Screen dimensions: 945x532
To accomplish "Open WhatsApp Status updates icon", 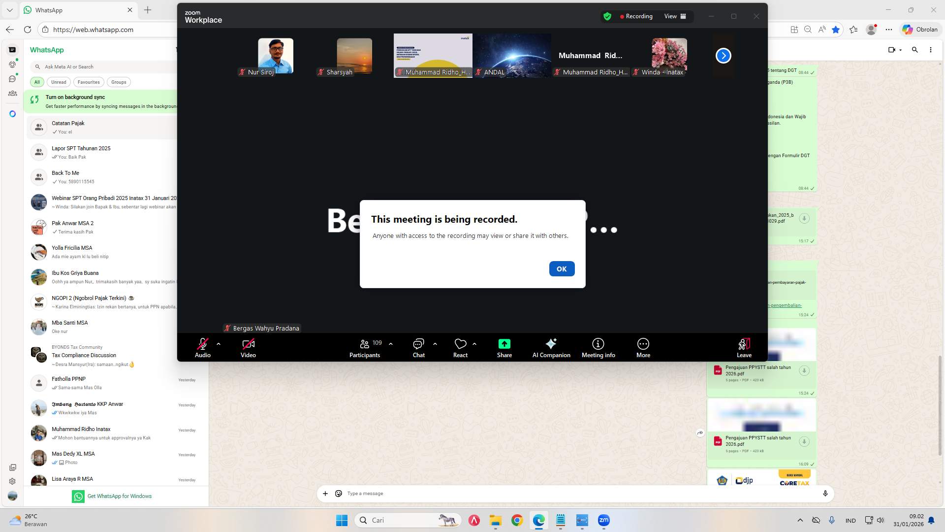I will (x=12, y=65).
